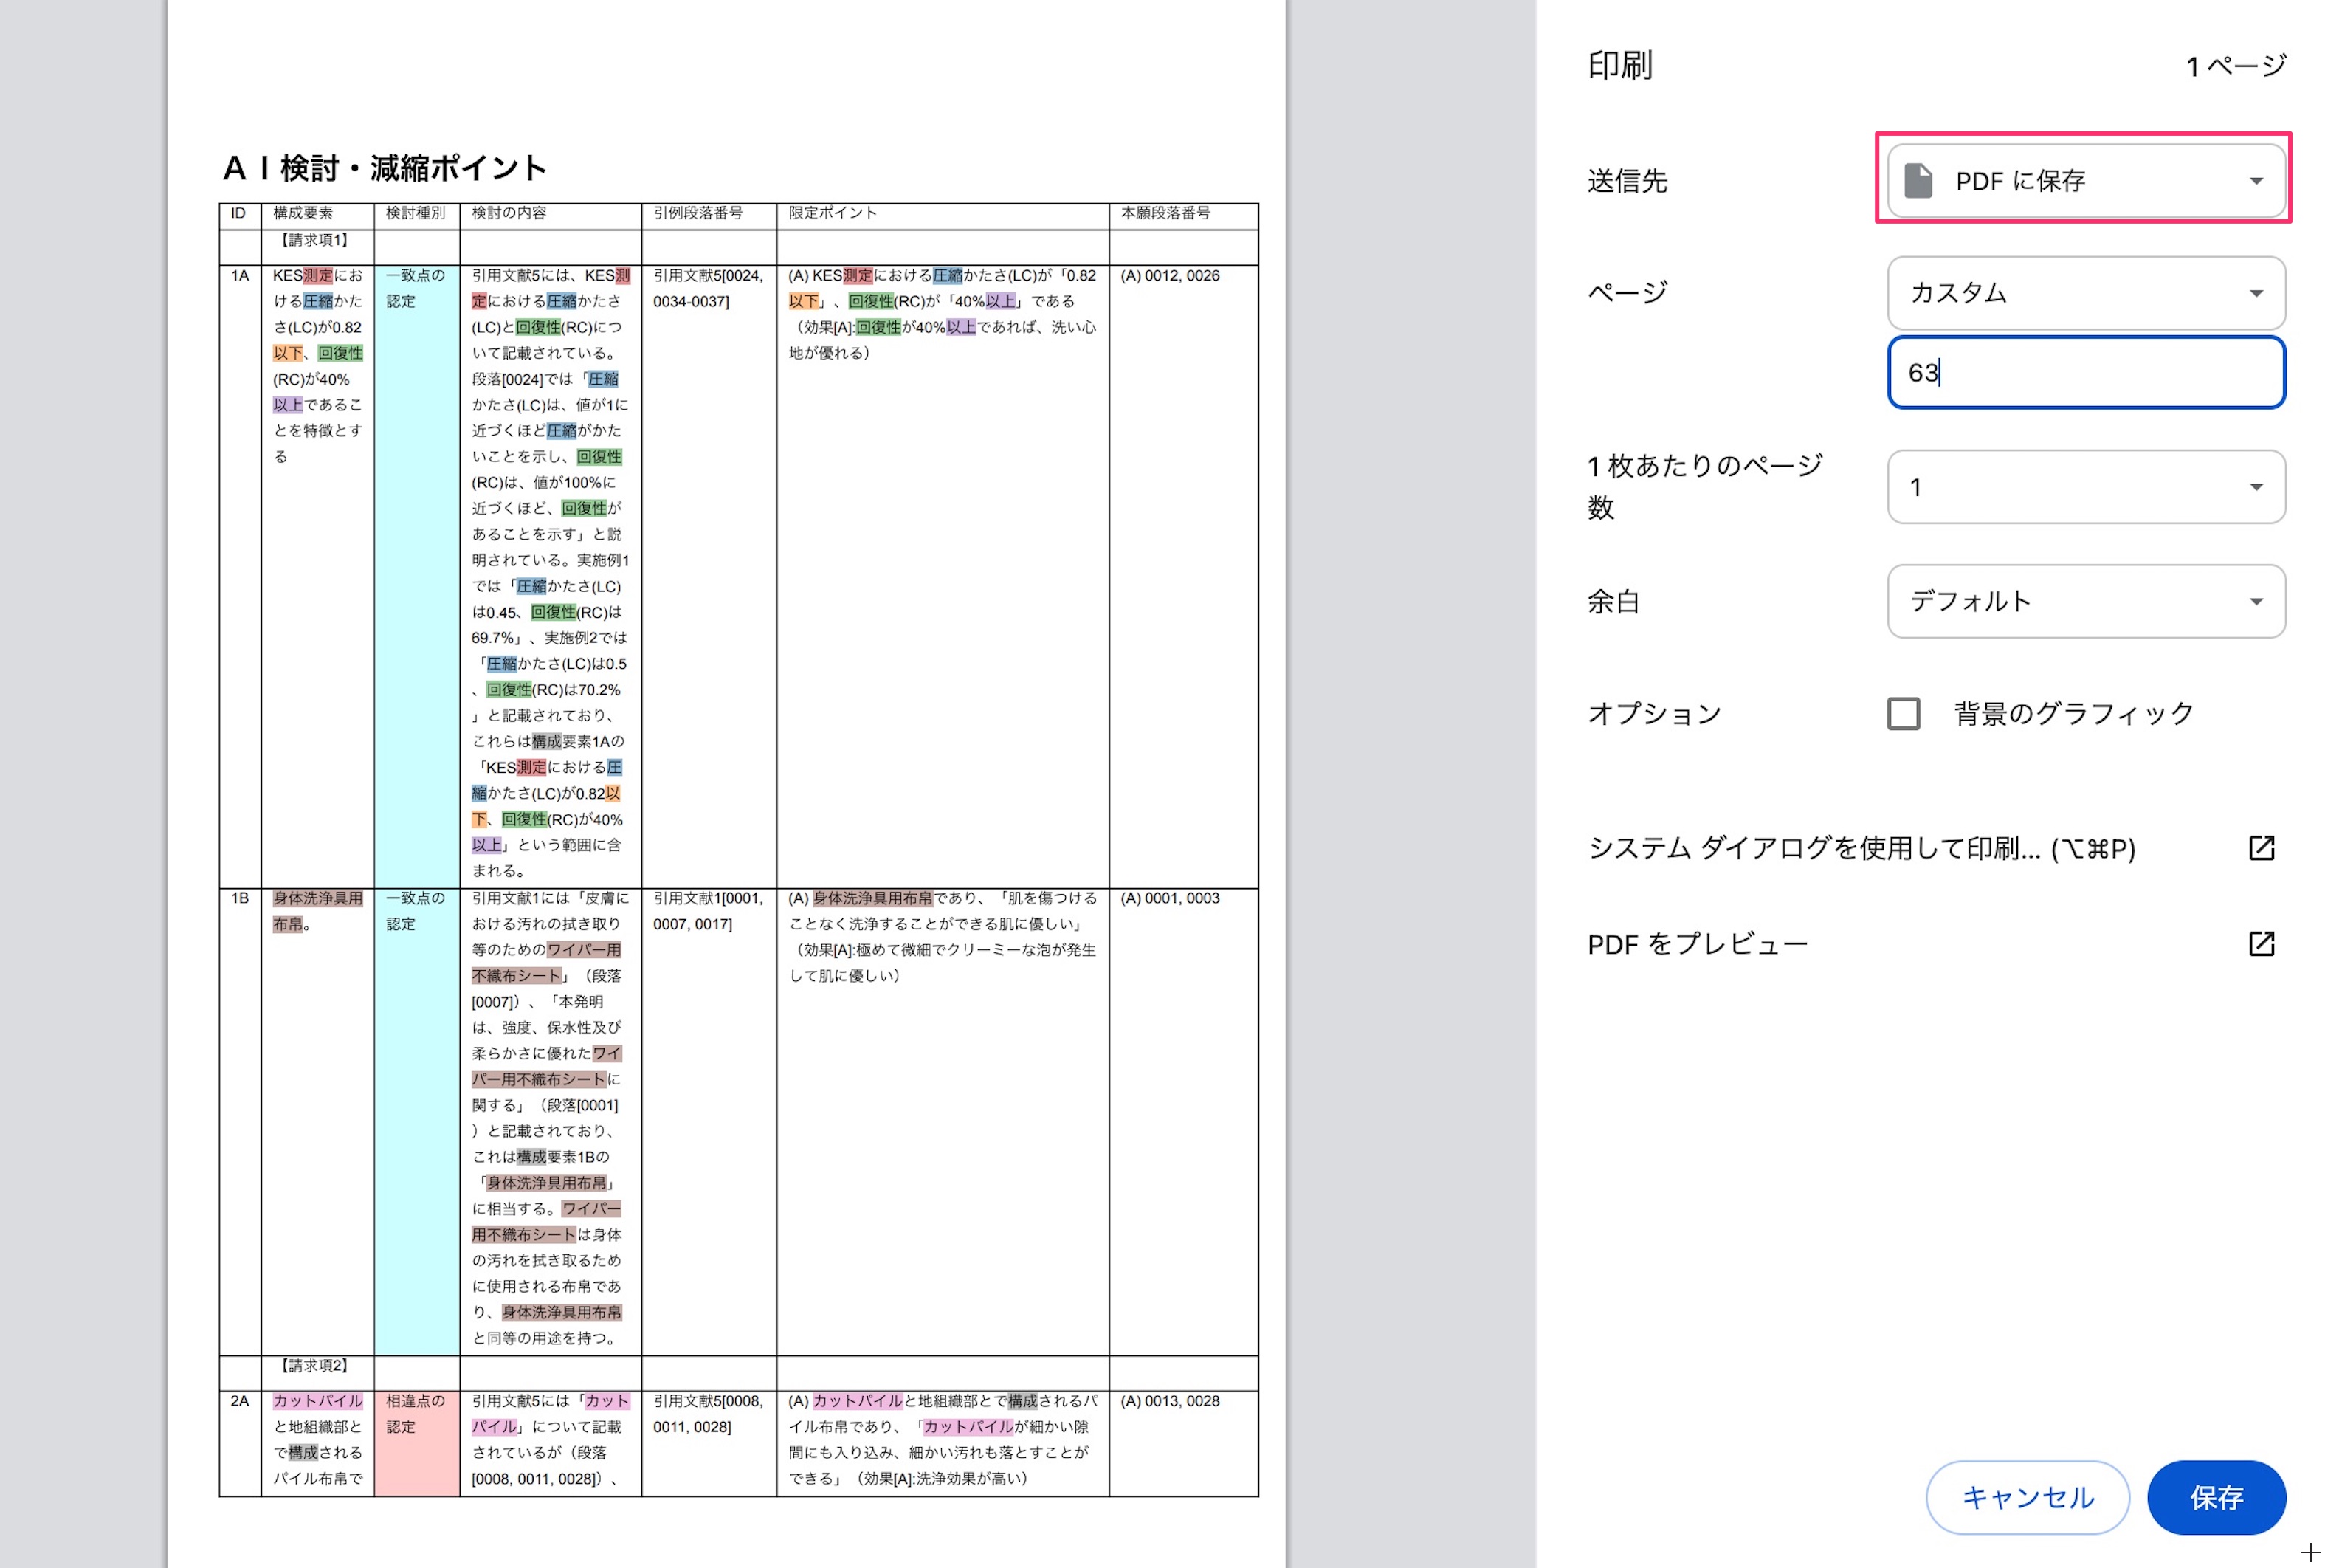Click the external-link icon next to システム ダイアログ print option
This screenshot has height=1568, width=2325.
[2262, 848]
